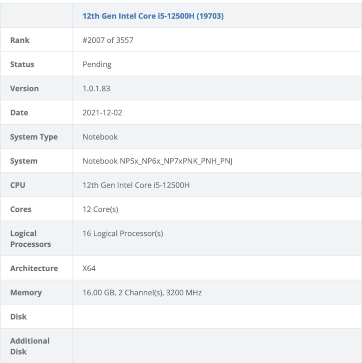Select version number 1.0.1.83
362x363 pixels.
coord(96,88)
